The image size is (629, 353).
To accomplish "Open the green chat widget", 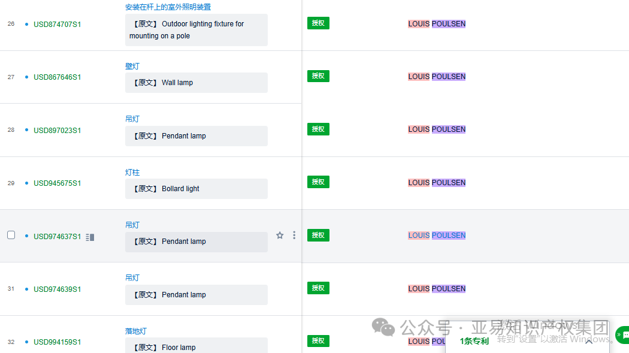I will (x=623, y=334).
